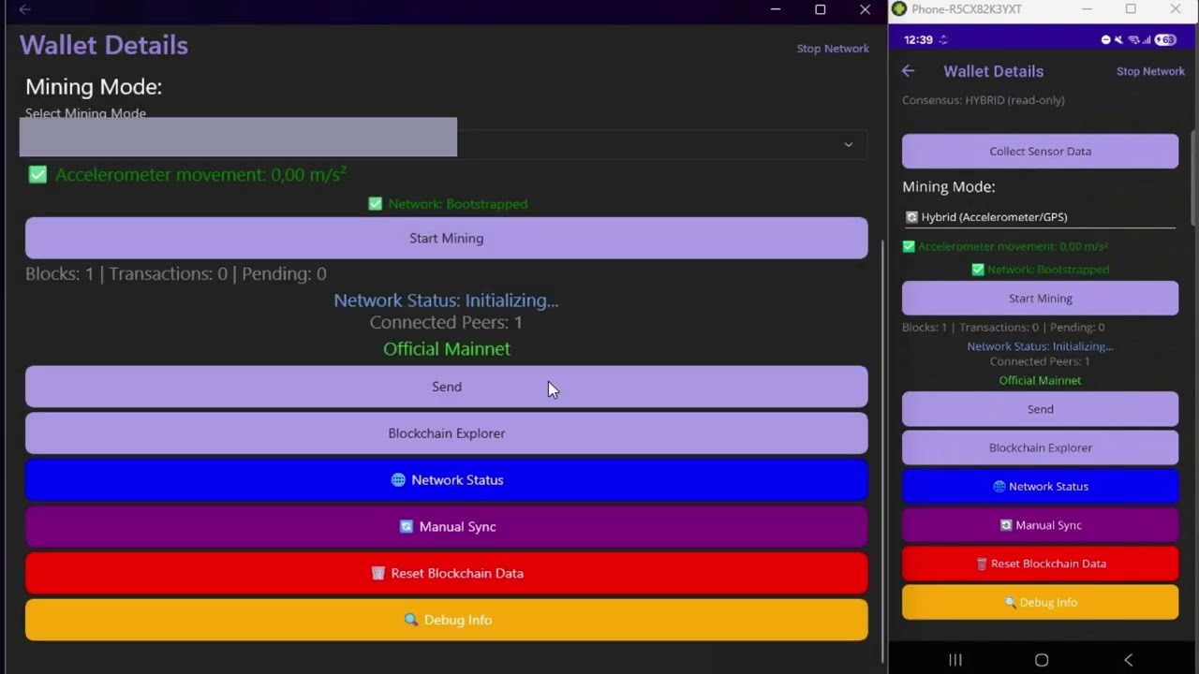This screenshot has height=674, width=1199.
Task: Open the desktop Select Mining Mode dropdown
Action: 443,144
